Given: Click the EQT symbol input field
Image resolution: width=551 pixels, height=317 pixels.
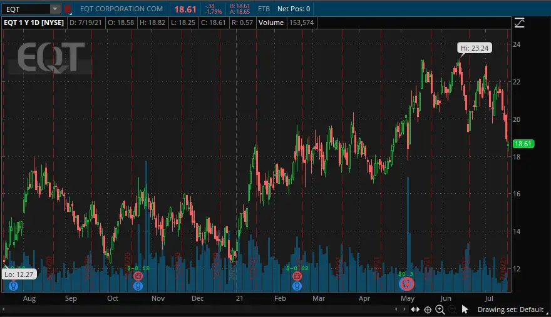Looking at the screenshot, I should (26, 9).
